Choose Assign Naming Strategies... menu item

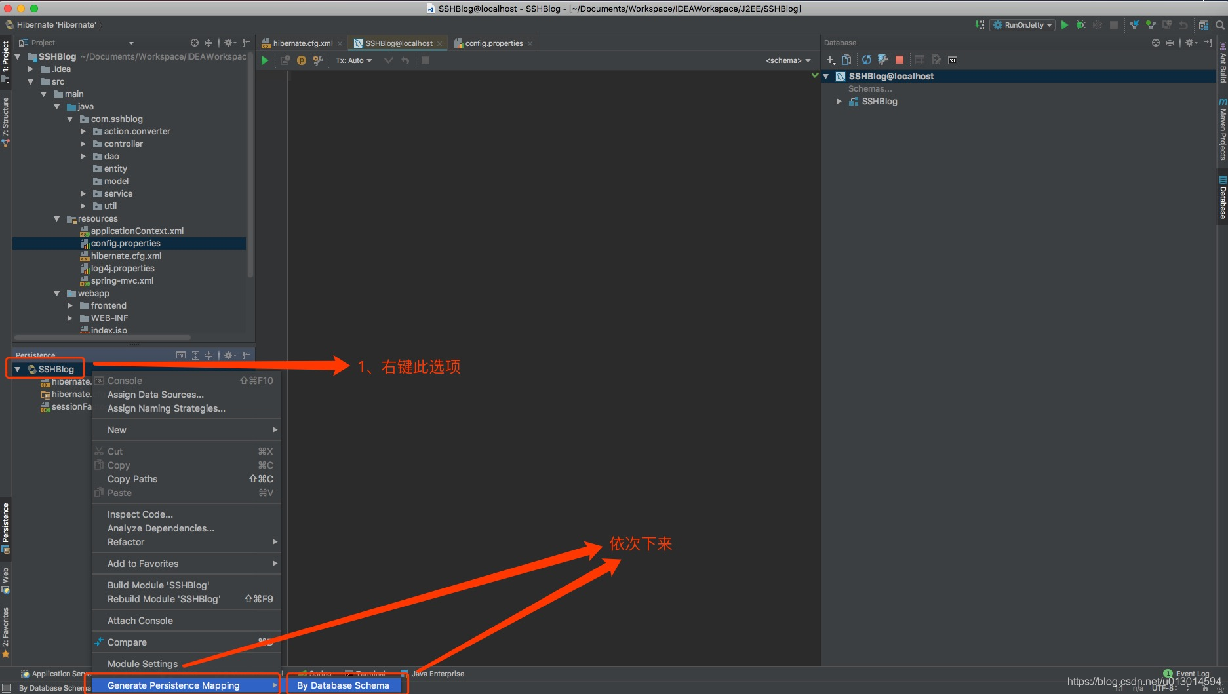point(186,408)
